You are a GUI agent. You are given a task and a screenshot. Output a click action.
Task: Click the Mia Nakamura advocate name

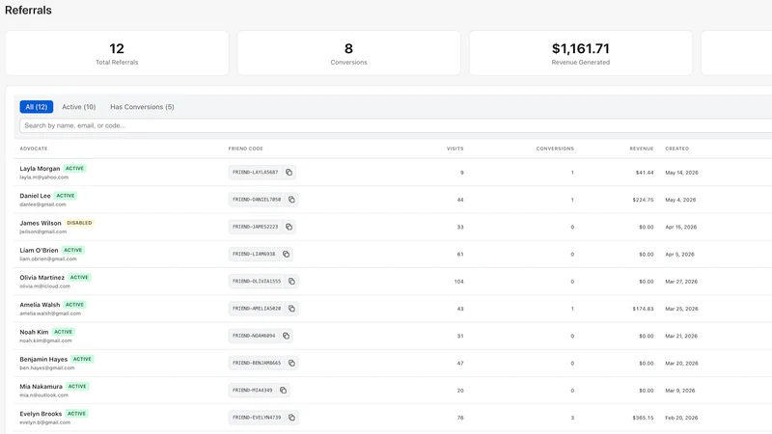pos(41,387)
